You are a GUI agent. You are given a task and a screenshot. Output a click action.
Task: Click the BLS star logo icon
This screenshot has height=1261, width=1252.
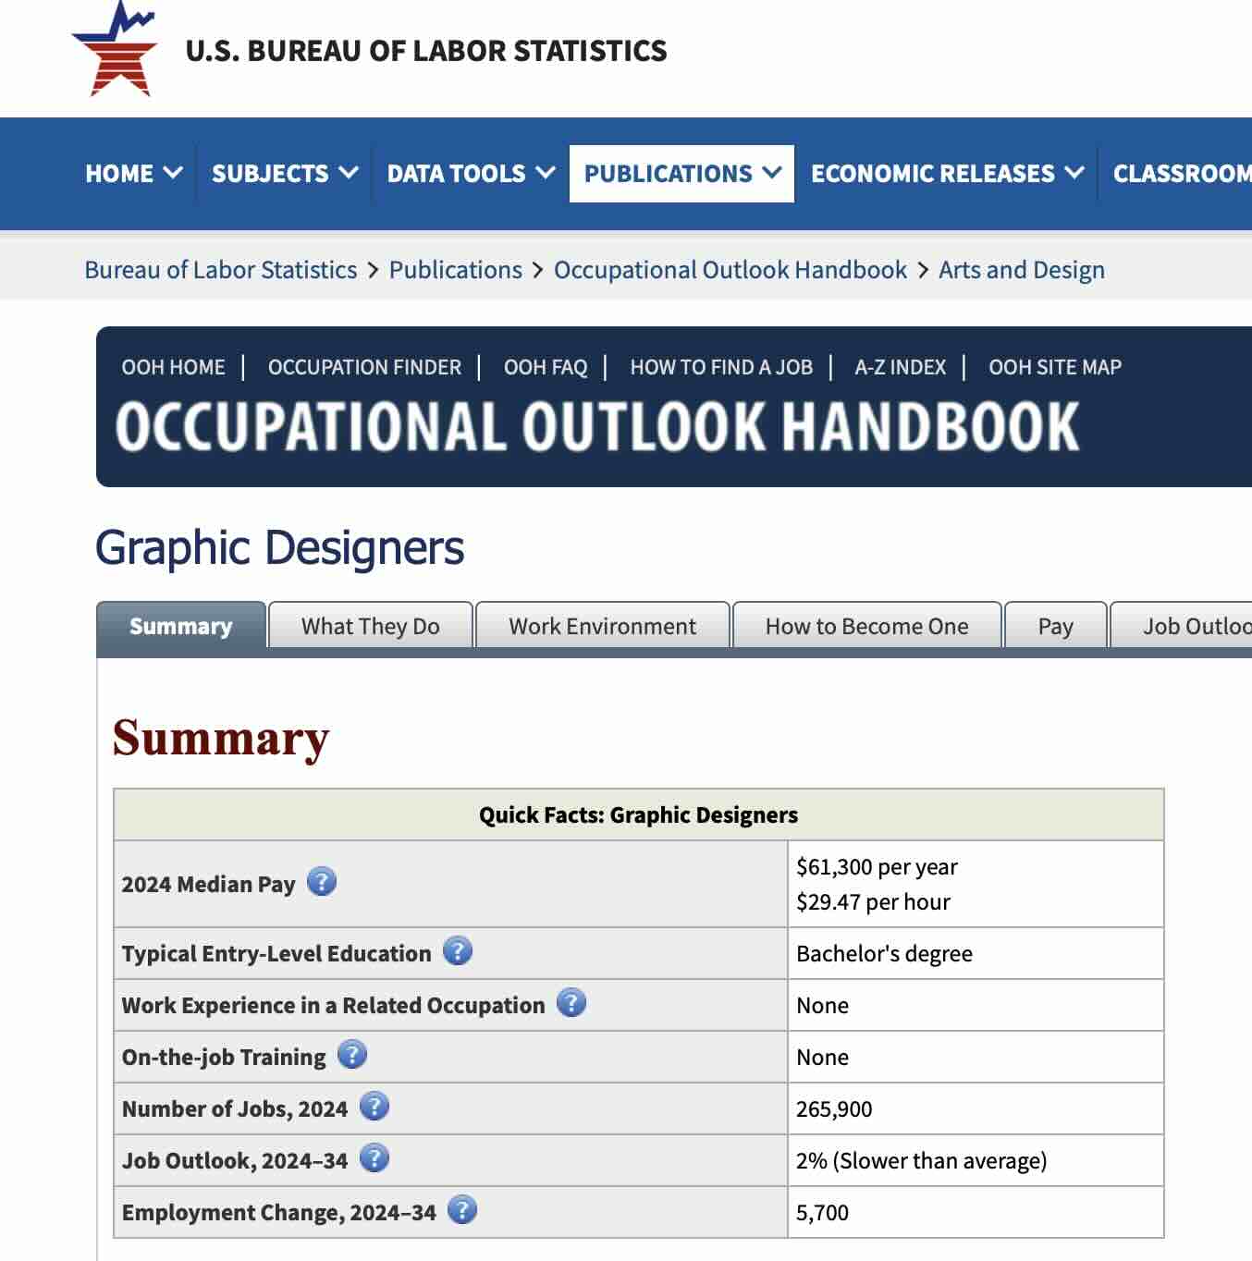pyautogui.click(x=117, y=51)
